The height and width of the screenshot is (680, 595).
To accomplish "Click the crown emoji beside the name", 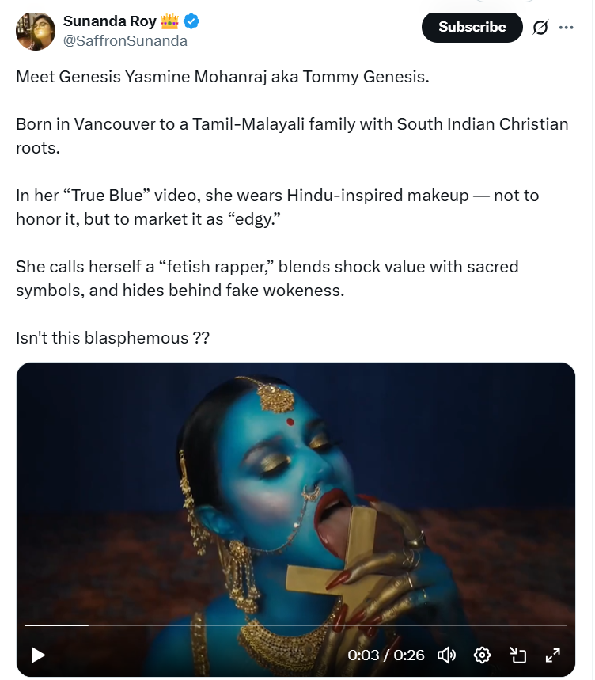I will pos(169,21).
